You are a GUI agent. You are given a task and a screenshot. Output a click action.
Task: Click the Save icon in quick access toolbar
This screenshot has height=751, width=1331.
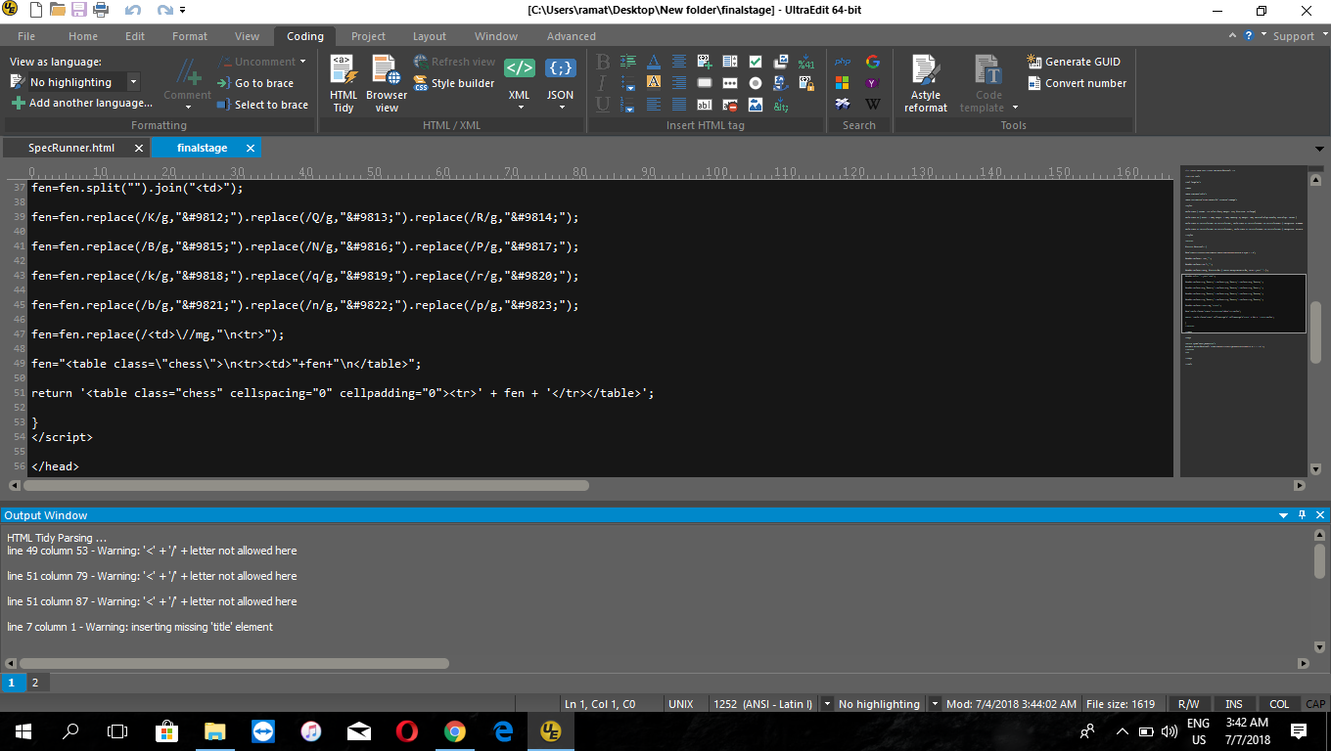[79, 10]
